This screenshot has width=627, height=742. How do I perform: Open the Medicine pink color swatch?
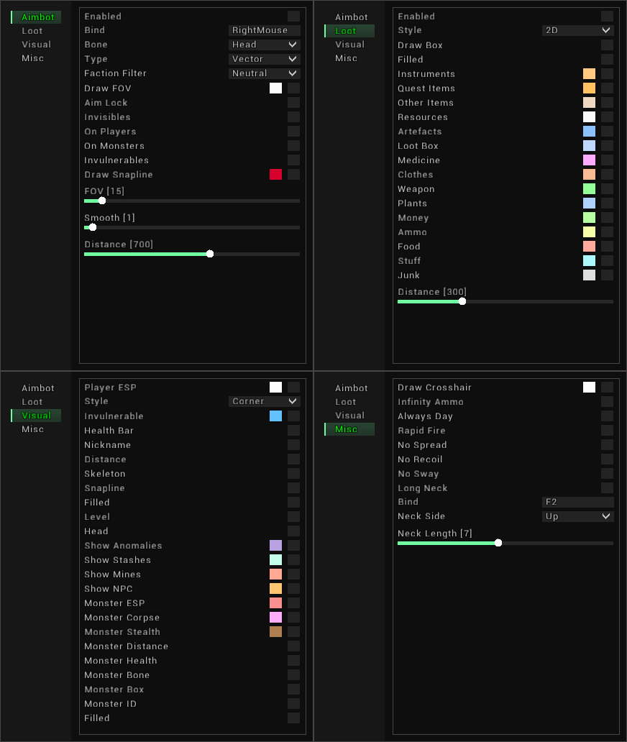click(x=589, y=160)
